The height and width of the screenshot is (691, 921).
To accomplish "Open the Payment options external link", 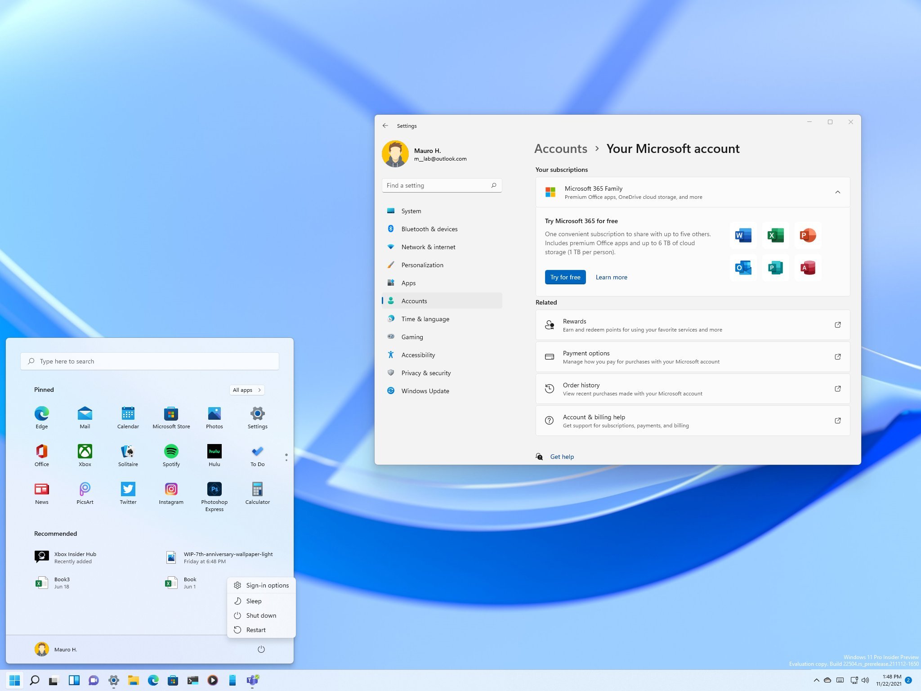I will point(837,357).
